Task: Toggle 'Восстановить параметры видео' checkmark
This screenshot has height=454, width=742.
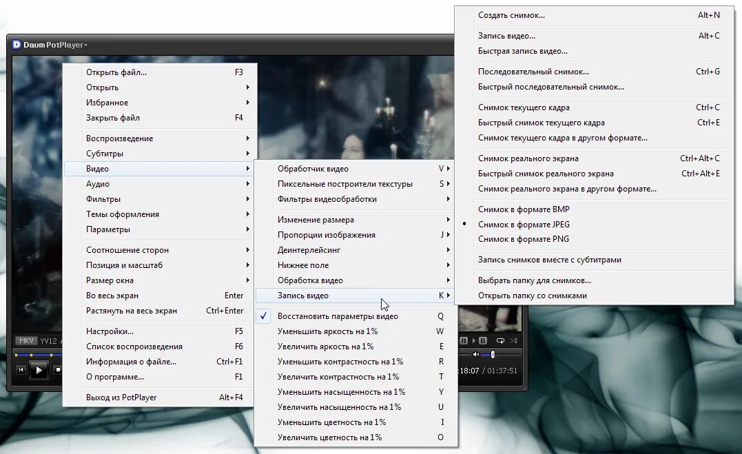Action: pos(264,316)
